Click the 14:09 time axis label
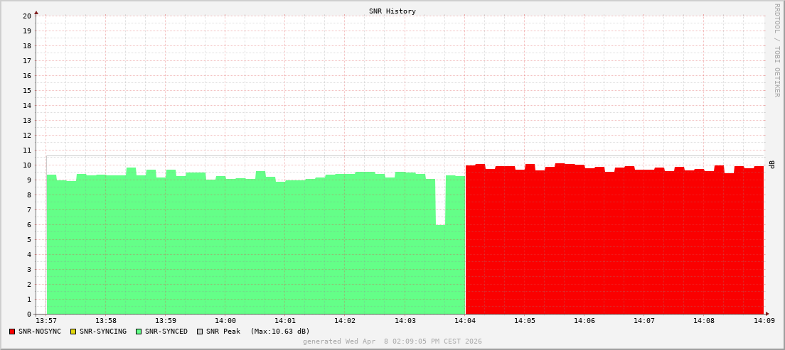This screenshot has width=785, height=350. click(764, 321)
